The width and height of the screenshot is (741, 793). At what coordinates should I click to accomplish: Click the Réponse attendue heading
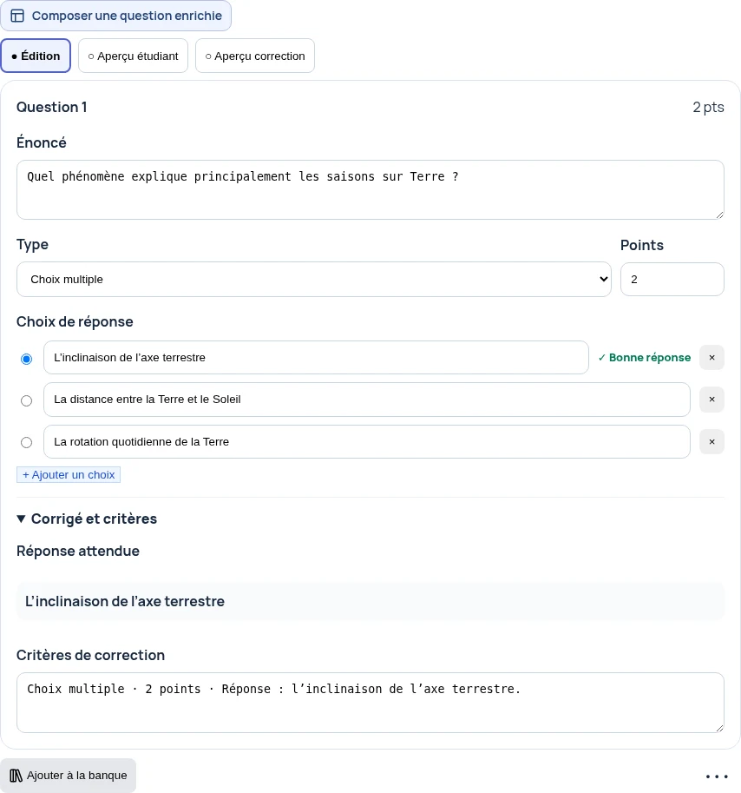tap(78, 551)
